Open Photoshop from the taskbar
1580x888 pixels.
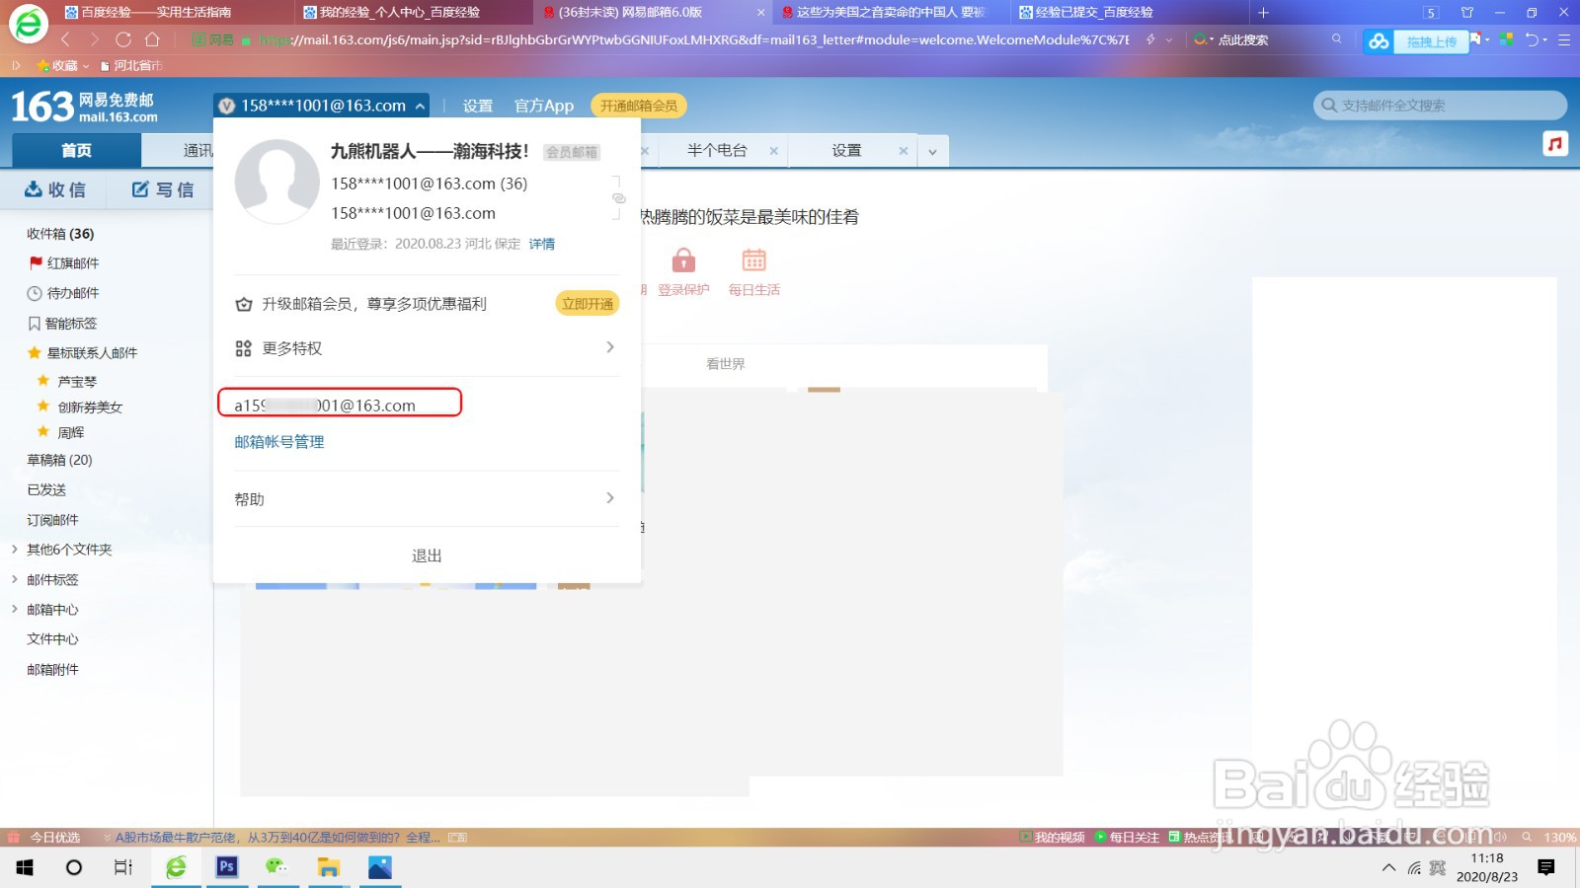tap(227, 866)
